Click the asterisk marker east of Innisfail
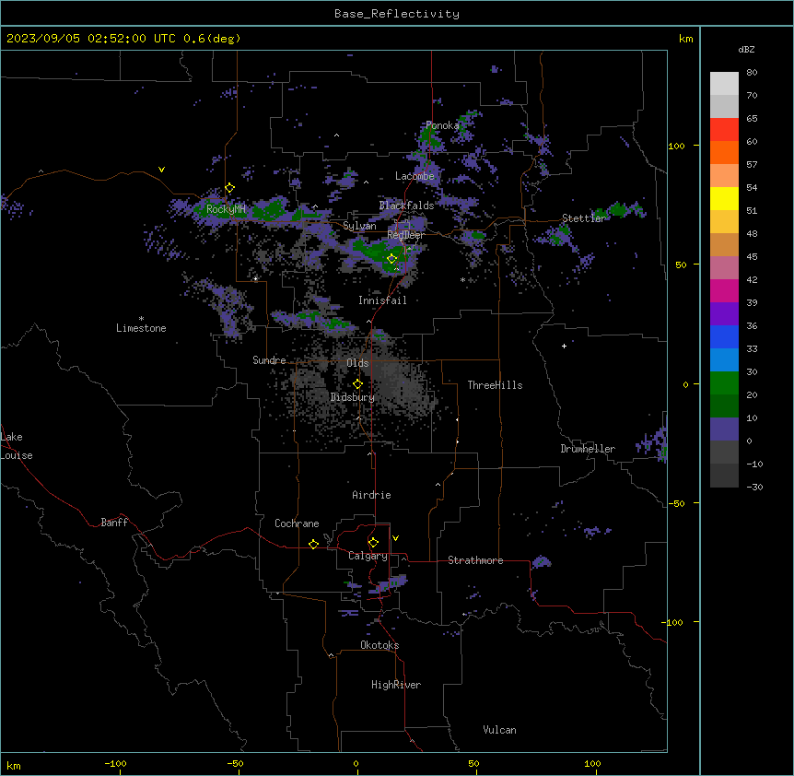The height and width of the screenshot is (776, 794). coord(462,279)
